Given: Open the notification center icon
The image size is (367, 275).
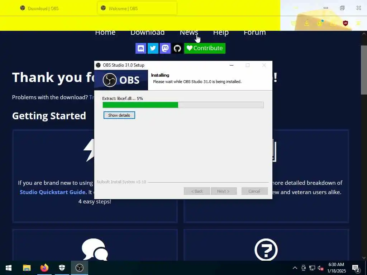Looking at the screenshot, I should [x=356, y=269].
